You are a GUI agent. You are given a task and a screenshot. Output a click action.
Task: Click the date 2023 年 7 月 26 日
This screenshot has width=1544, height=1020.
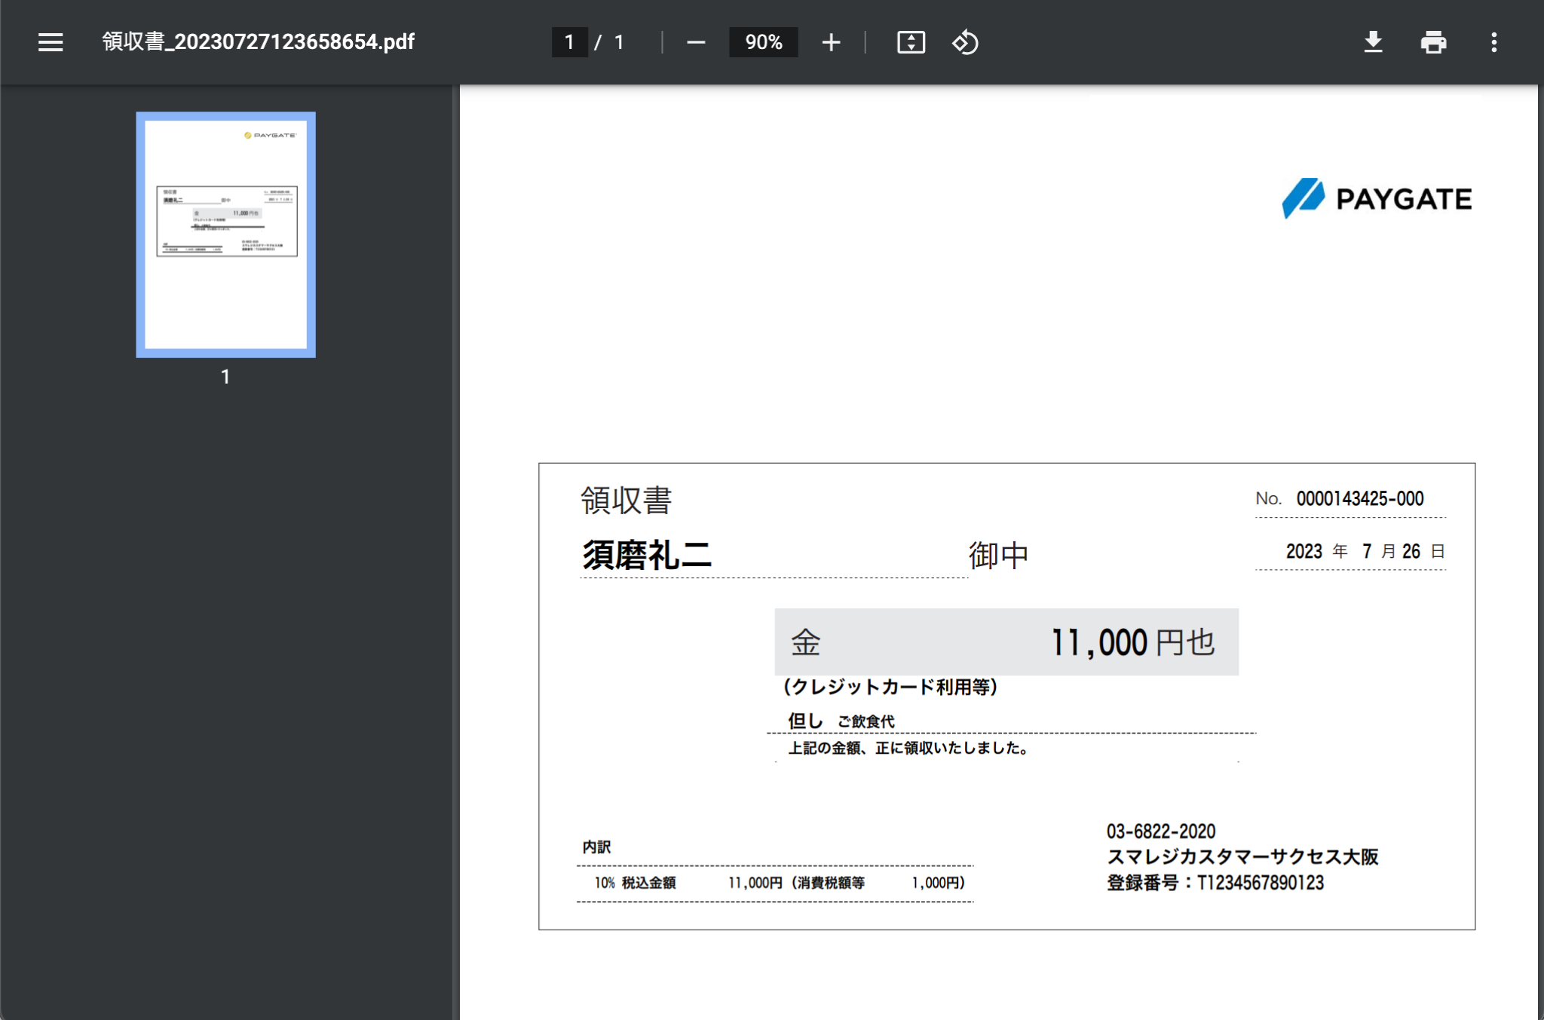1365,551
